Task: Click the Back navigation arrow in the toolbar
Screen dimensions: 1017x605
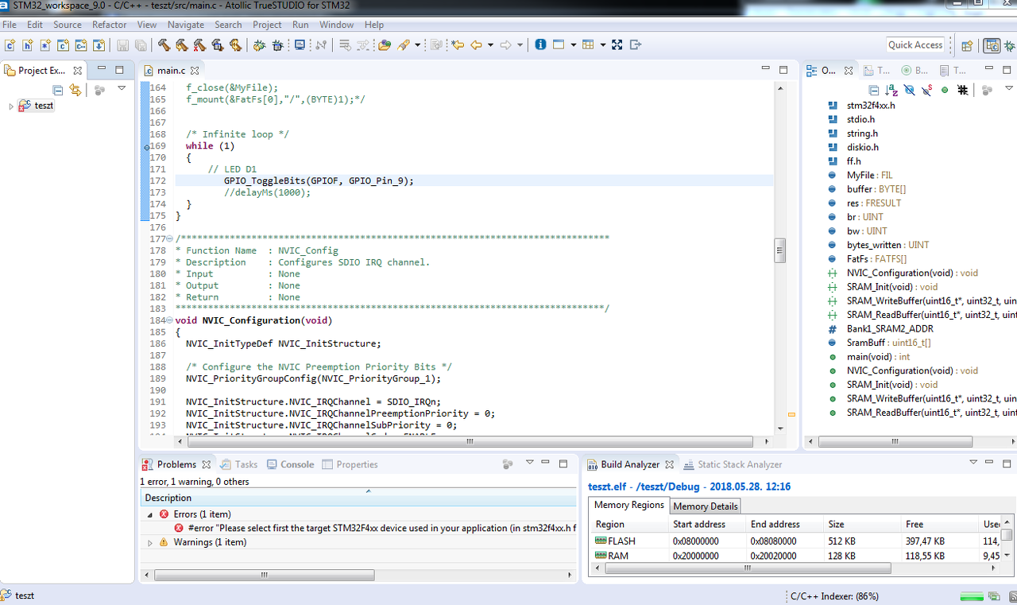Action: coord(476,45)
